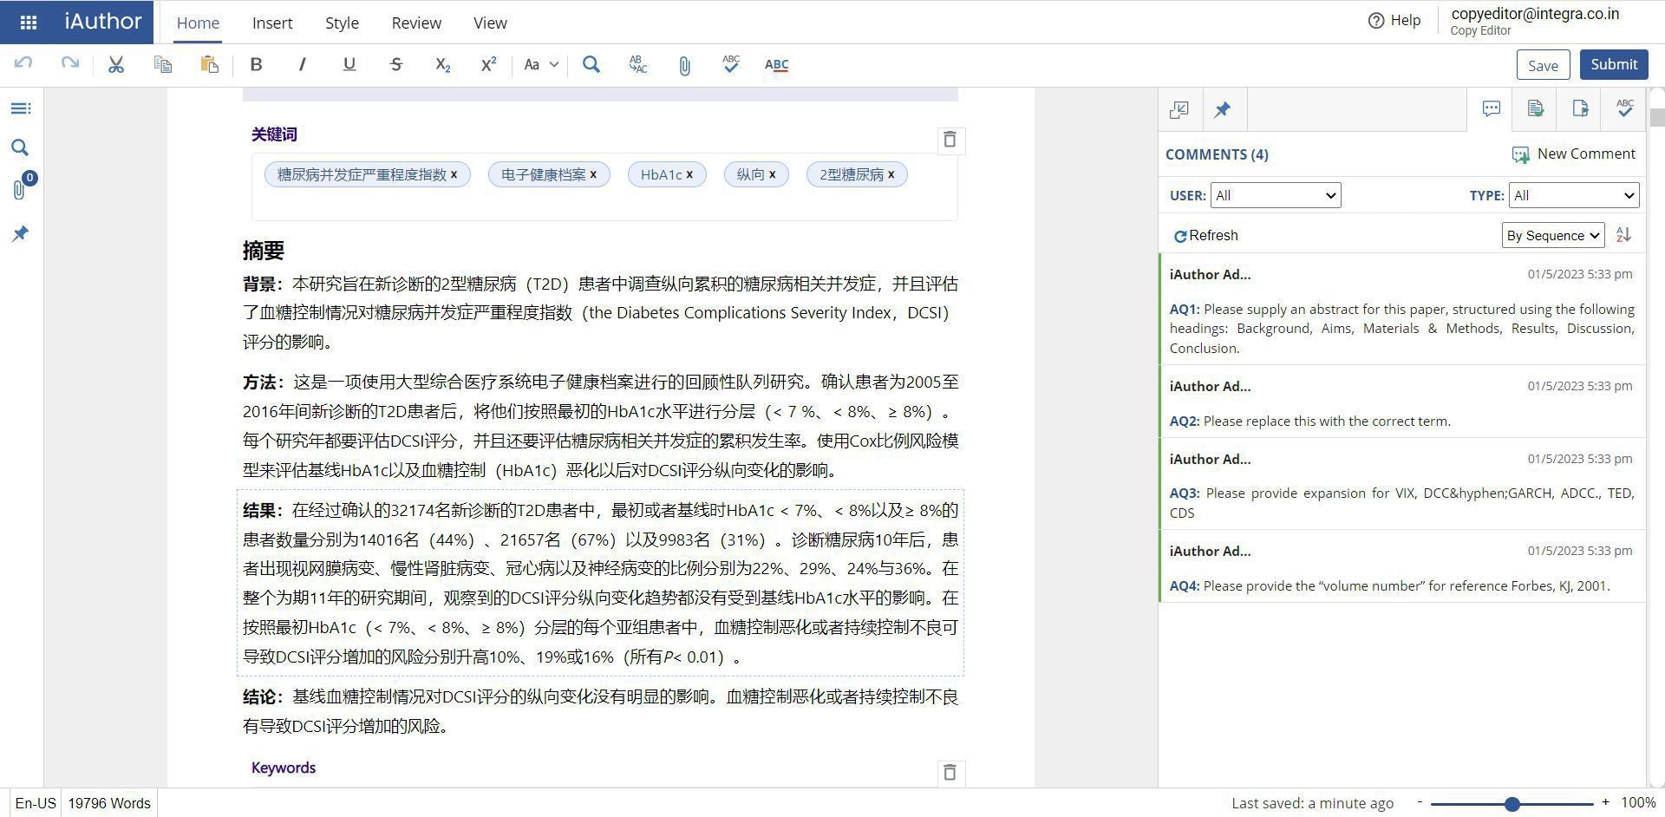
Task: Open search from the toolbar magnifier
Action: click(591, 64)
